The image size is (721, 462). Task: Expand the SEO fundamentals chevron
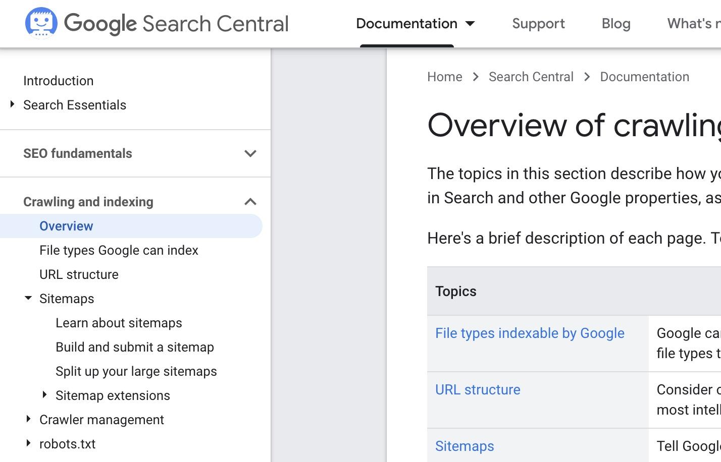pyautogui.click(x=250, y=153)
